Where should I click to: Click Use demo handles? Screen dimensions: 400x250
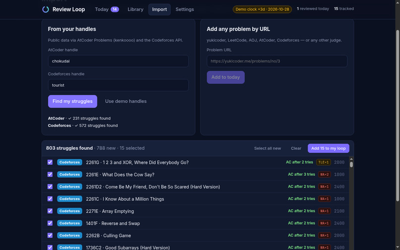click(126, 101)
